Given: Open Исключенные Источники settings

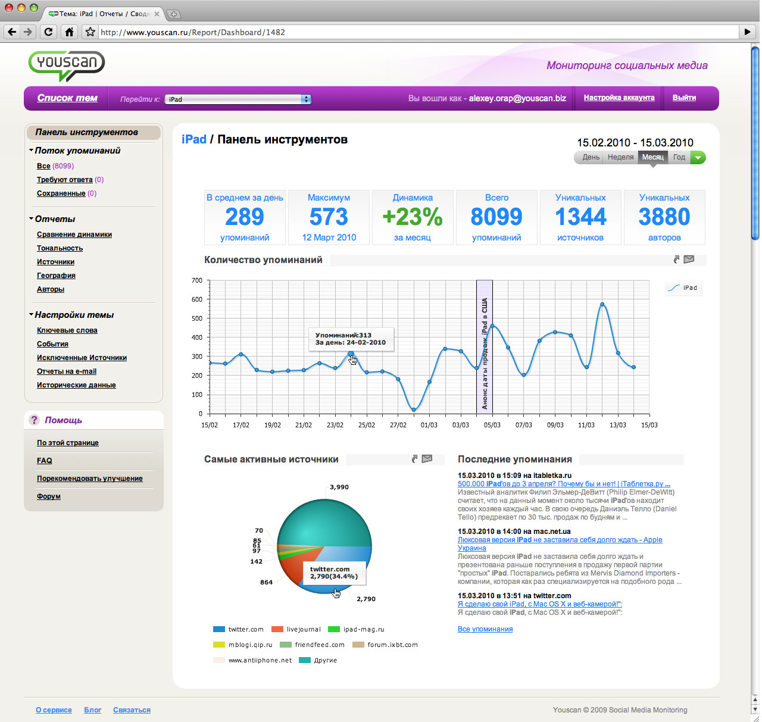Looking at the screenshot, I should [82, 358].
